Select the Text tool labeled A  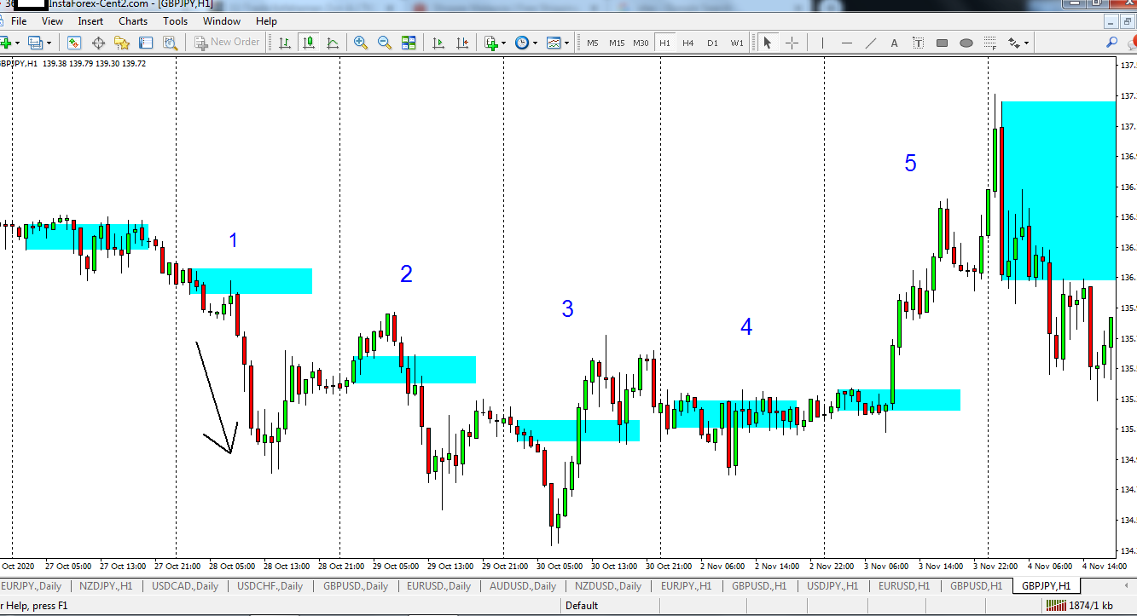pyautogui.click(x=894, y=43)
